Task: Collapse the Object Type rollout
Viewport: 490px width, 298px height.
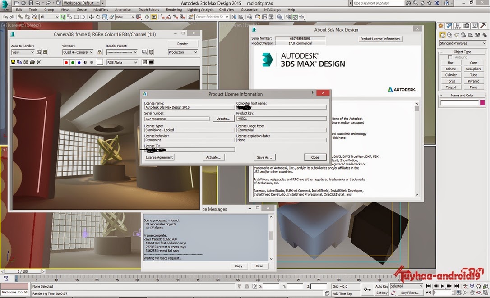Action: coord(462,52)
